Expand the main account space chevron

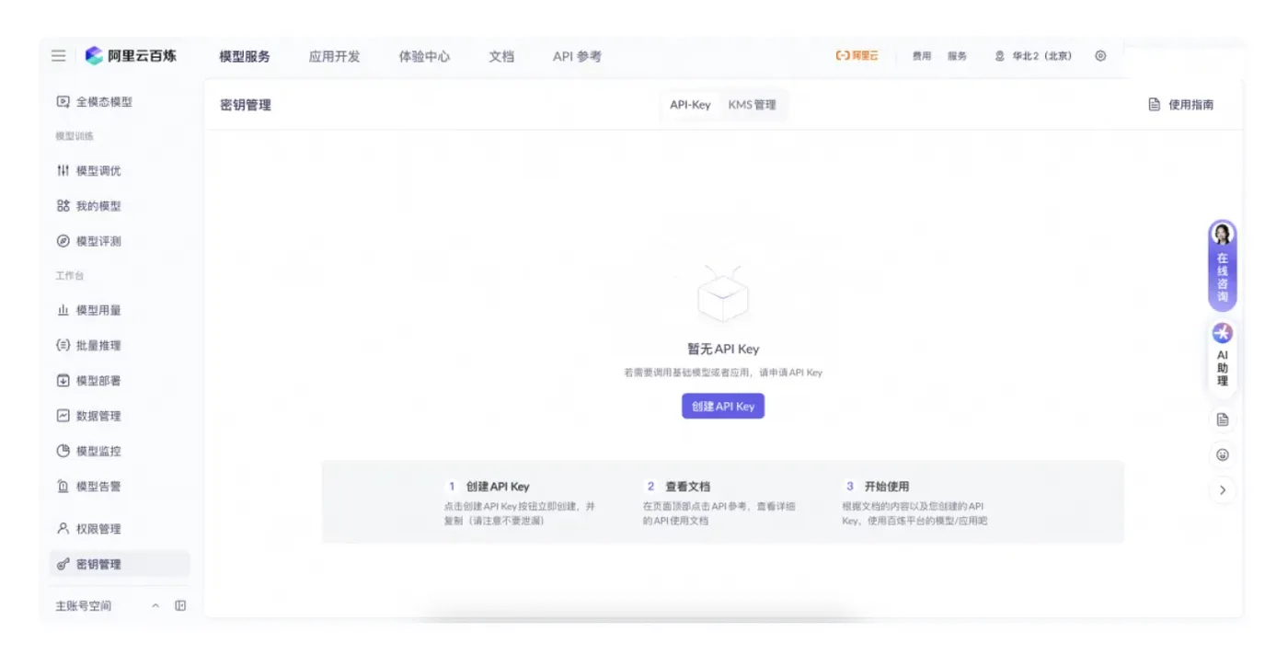click(155, 605)
